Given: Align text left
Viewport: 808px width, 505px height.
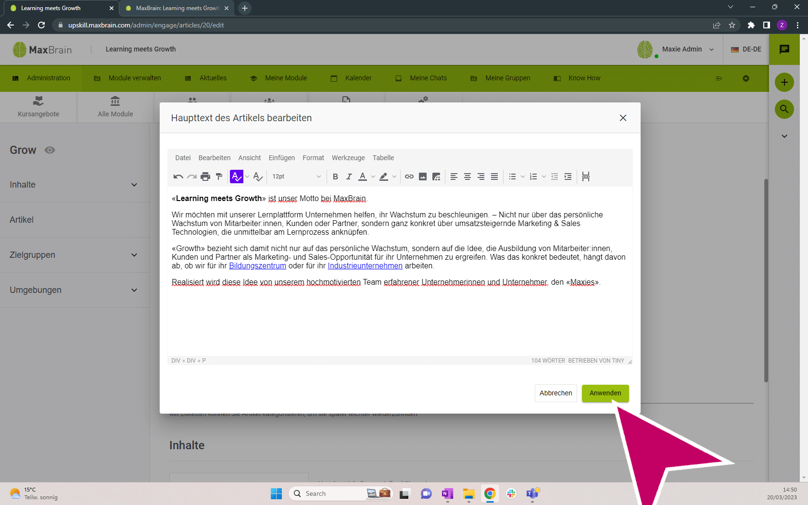Looking at the screenshot, I should tap(454, 177).
